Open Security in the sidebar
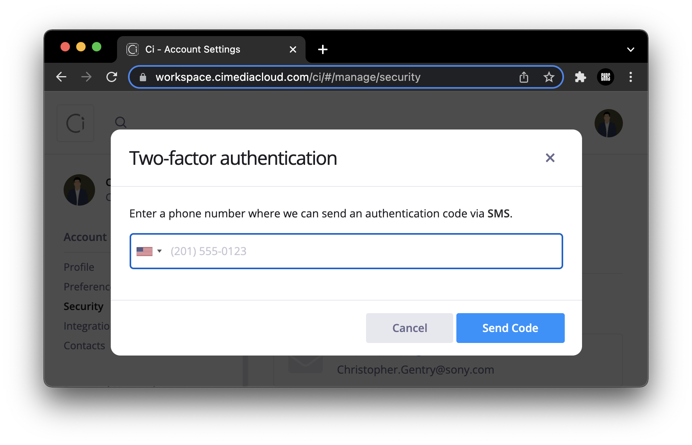692x445 pixels. click(83, 306)
